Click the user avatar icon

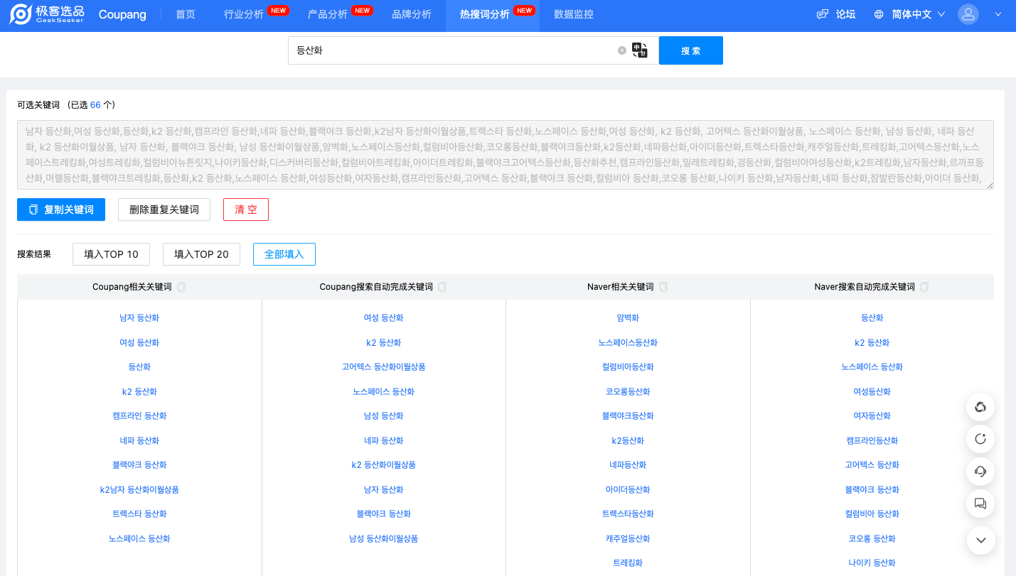pos(968,14)
